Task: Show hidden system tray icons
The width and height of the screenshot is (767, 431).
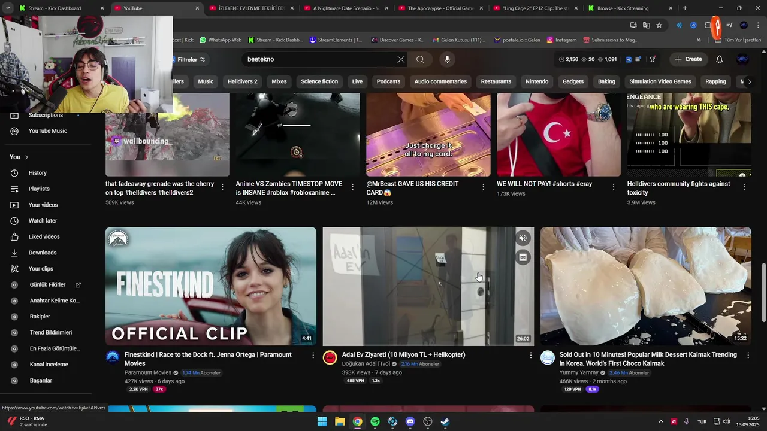Action: pyautogui.click(x=661, y=421)
